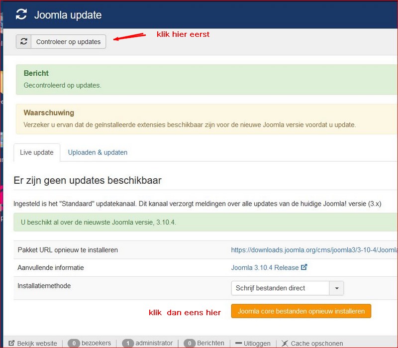Click the Uitloggen link

(257, 344)
